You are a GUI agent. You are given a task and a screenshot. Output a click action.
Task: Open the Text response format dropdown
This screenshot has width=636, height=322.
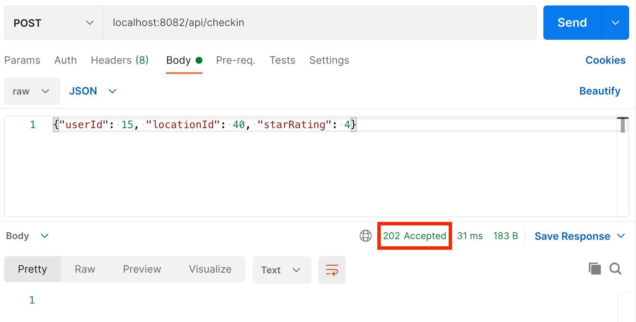pyautogui.click(x=282, y=270)
